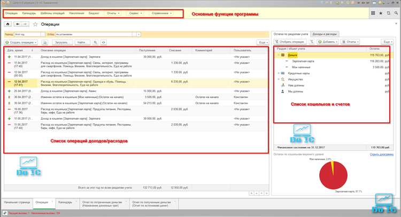Screen dimensions: 401x217
Task: Click the advanced search icon after Найти
Action: point(95,42)
